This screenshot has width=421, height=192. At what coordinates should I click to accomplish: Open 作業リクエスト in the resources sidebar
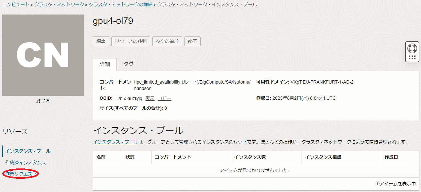(21, 174)
